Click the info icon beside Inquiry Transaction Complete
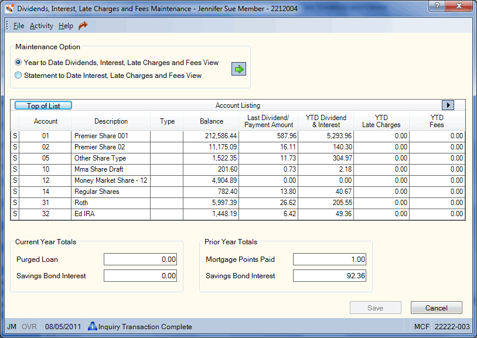Image resolution: width=477 pixels, height=338 pixels. [x=92, y=326]
